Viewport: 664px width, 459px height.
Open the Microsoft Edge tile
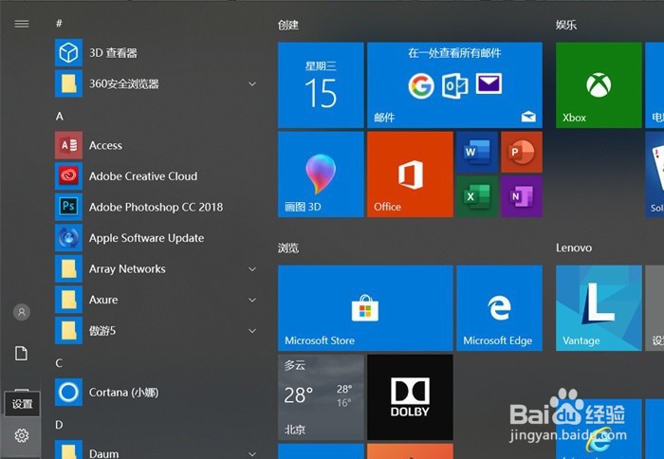pos(499,308)
